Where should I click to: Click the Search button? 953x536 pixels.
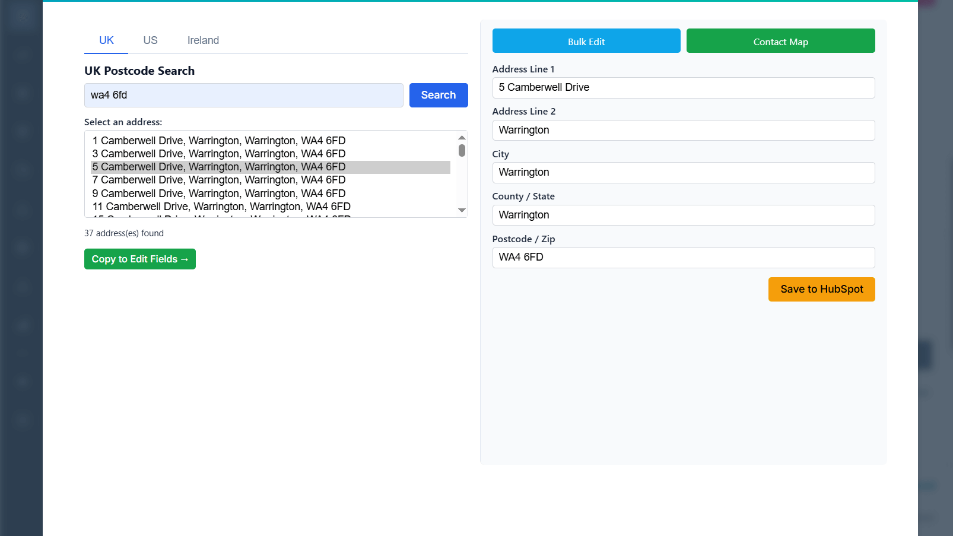pyautogui.click(x=438, y=95)
